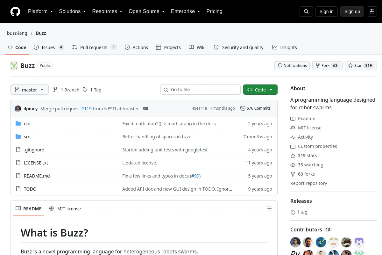This screenshot has height=255, width=382.
Task: Go to the Pricing page
Action: click(x=214, y=11)
